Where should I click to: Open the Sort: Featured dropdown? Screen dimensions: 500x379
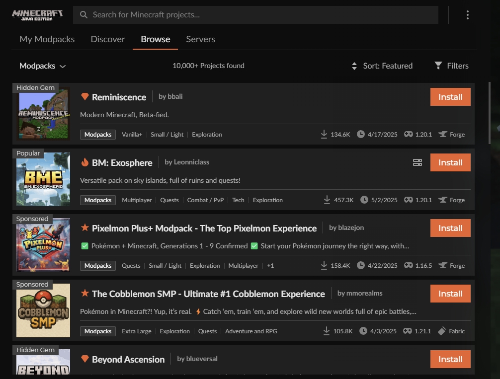pyautogui.click(x=382, y=66)
